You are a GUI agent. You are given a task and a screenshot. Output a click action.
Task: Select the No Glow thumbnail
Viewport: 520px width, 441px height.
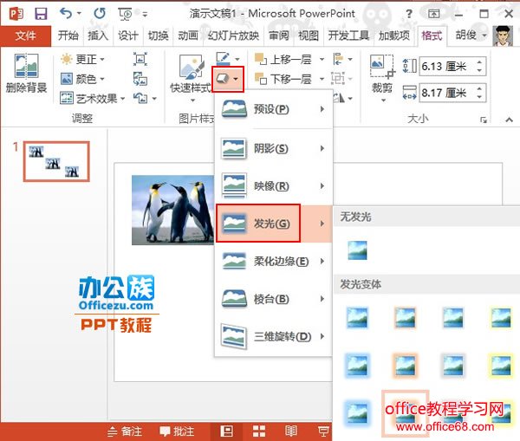tap(357, 250)
